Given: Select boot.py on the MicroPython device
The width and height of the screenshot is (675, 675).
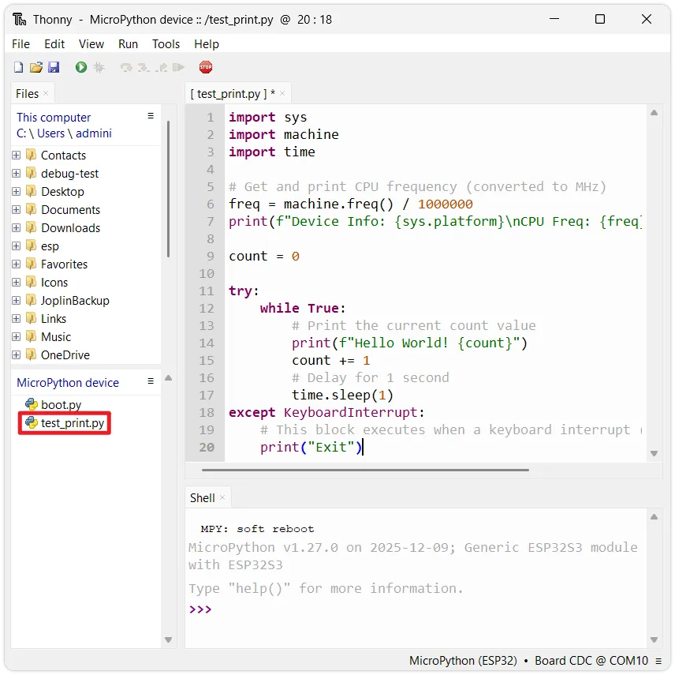Looking at the screenshot, I should pos(61,405).
